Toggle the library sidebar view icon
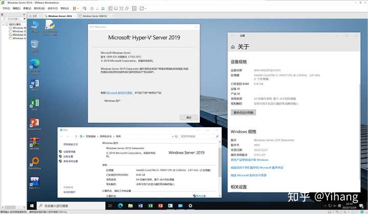368x214 pixels. coord(110,9)
